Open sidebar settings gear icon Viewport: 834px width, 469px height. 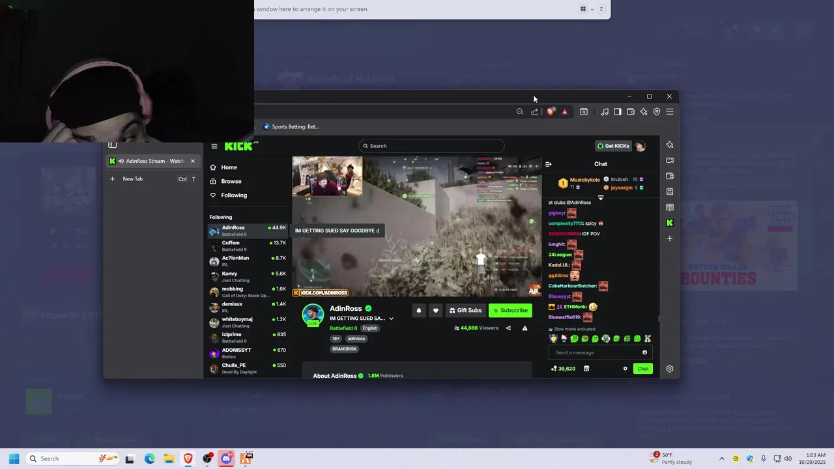[x=670, y=369]
